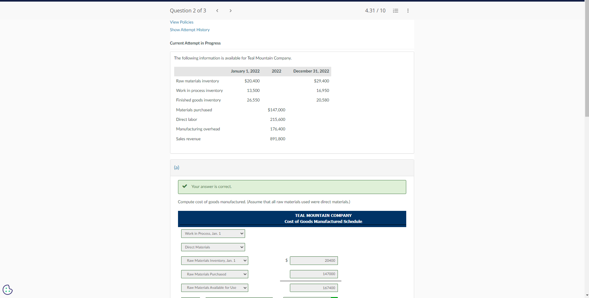Image resolution: width=589 pixels, height=298 pixels.
Task: Open the Raw Materials Available for Use dropdown
Action: pyautogui.click(x=215, y=288)
